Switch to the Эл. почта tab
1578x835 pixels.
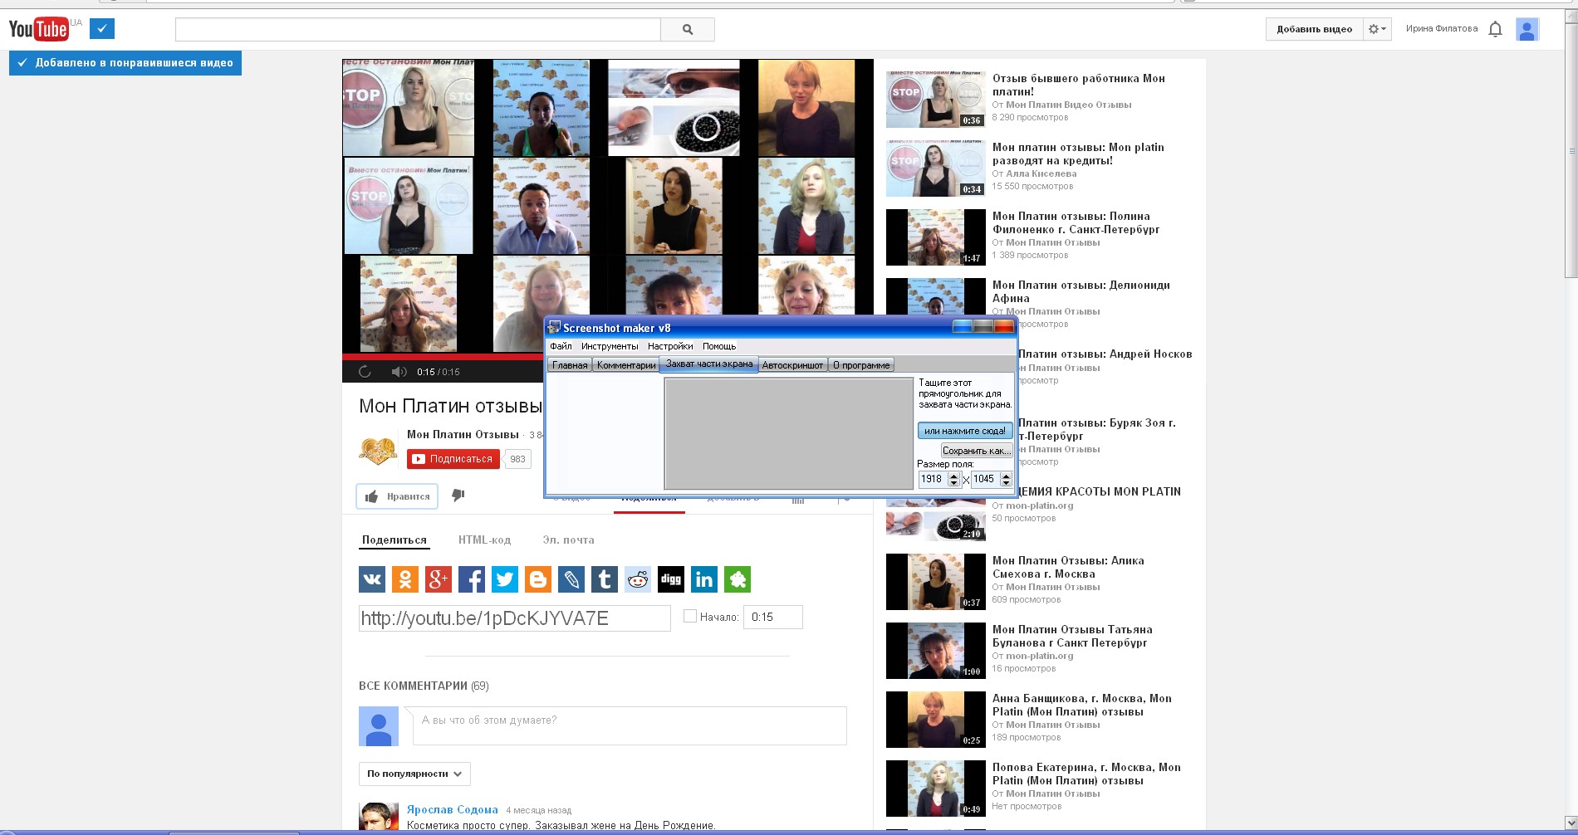568,540
